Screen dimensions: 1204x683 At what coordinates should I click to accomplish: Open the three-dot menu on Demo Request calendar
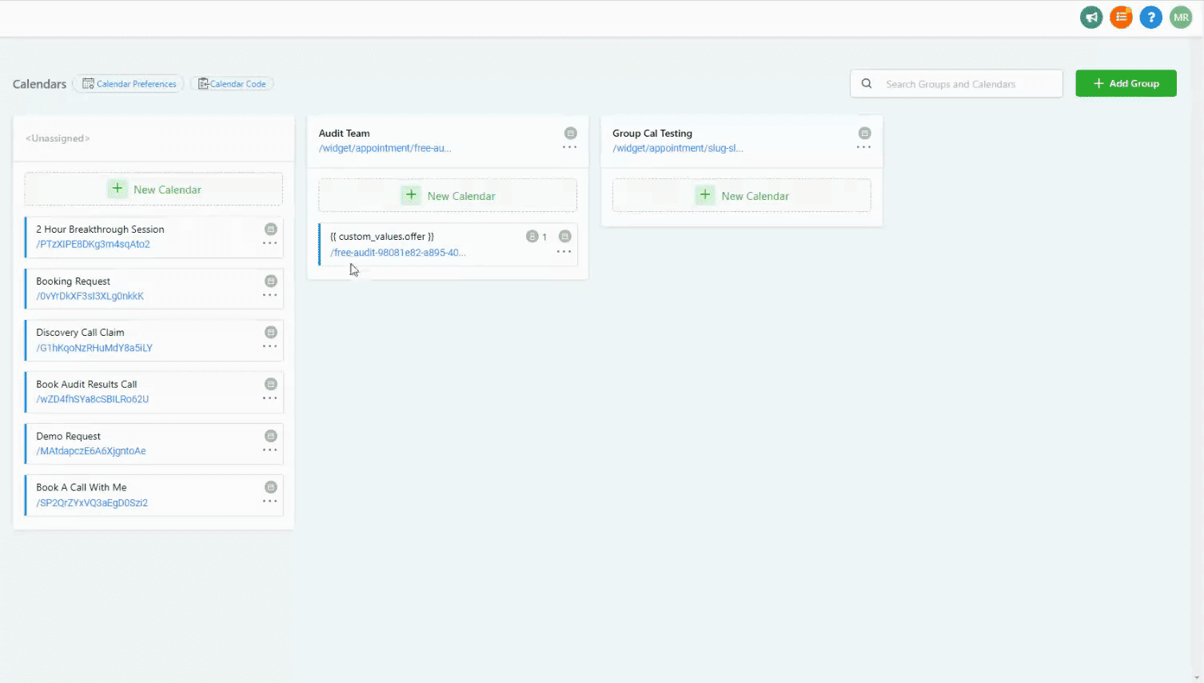[269, 449]
